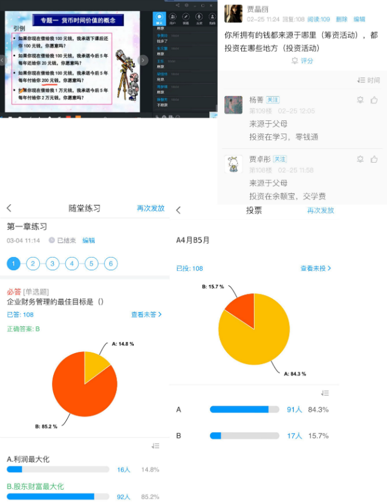The width and height of the screenshot is (387, 503).
Task: Click vote option B progress bar
Action: (244, 436)
